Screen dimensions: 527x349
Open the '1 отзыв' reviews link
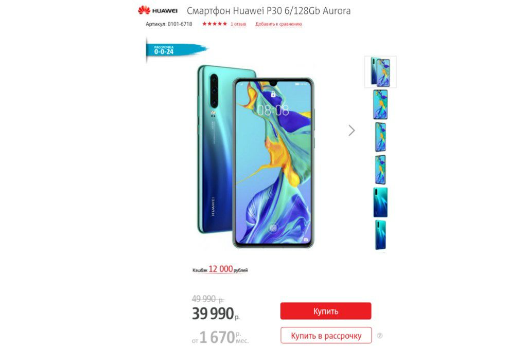(238, 24)
